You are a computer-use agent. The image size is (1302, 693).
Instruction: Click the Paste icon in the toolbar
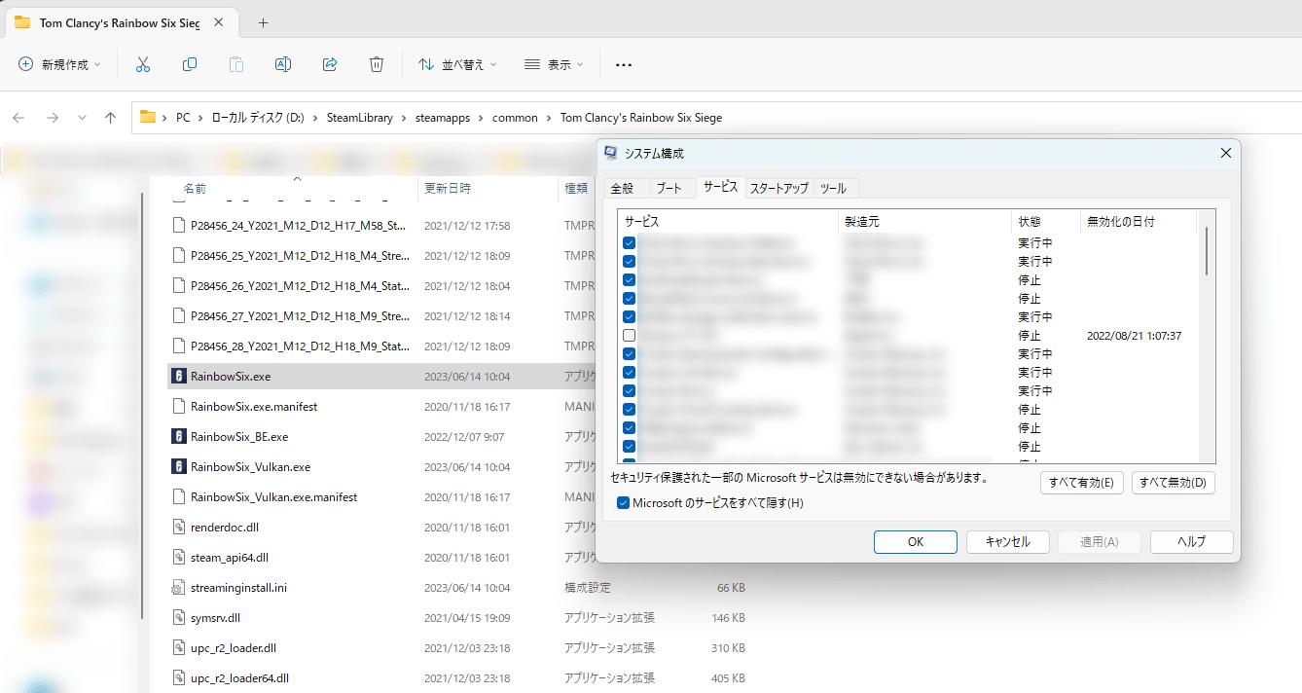click(236, 63)
